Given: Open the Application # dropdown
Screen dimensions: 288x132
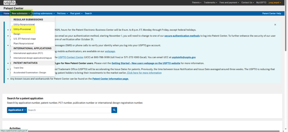Looking at the screenshot, I should pyautogui.click(x=17, y=110).
